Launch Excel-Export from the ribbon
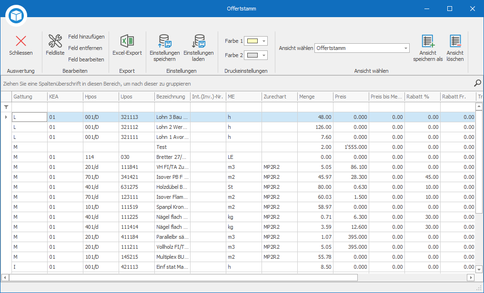 (127, 41)
